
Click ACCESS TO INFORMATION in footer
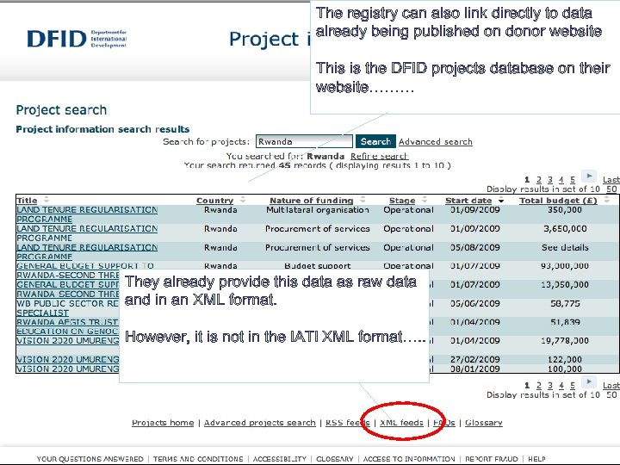tap(409, 459)
